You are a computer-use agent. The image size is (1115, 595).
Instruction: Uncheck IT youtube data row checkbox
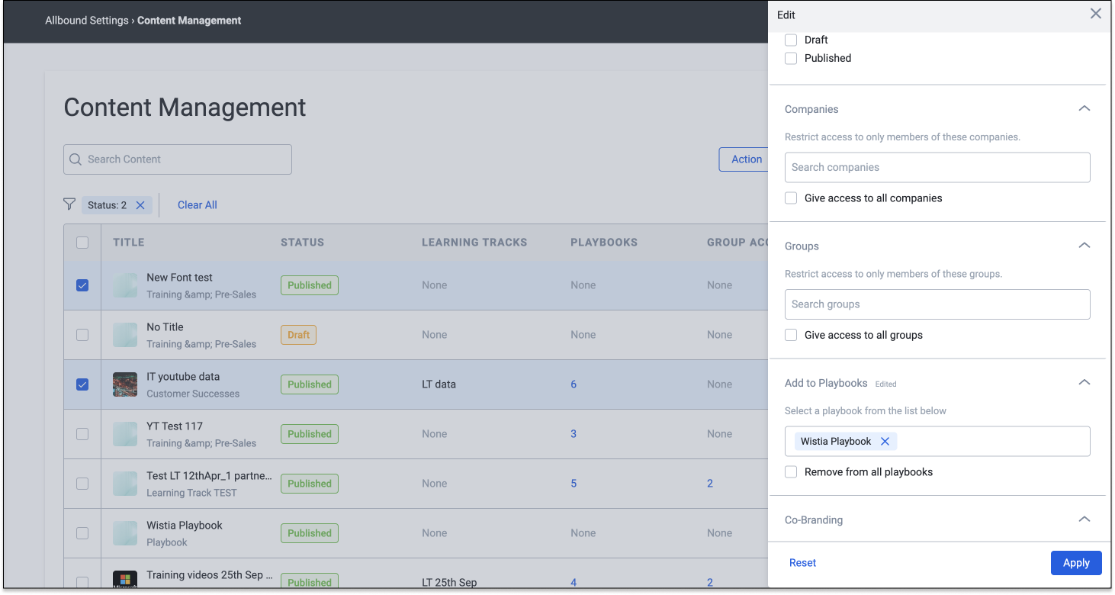pos(82,384)
